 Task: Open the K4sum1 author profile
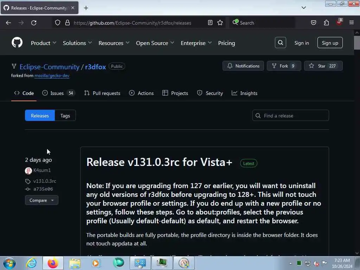[x=42, y=171]
